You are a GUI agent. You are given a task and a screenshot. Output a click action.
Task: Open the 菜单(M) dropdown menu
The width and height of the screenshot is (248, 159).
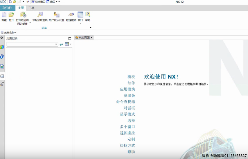pyautogui.click(x=8, y=33)
